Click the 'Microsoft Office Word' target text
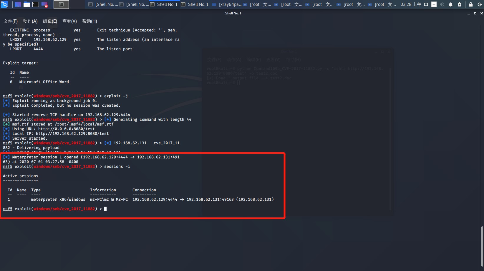 pos(44,82)
